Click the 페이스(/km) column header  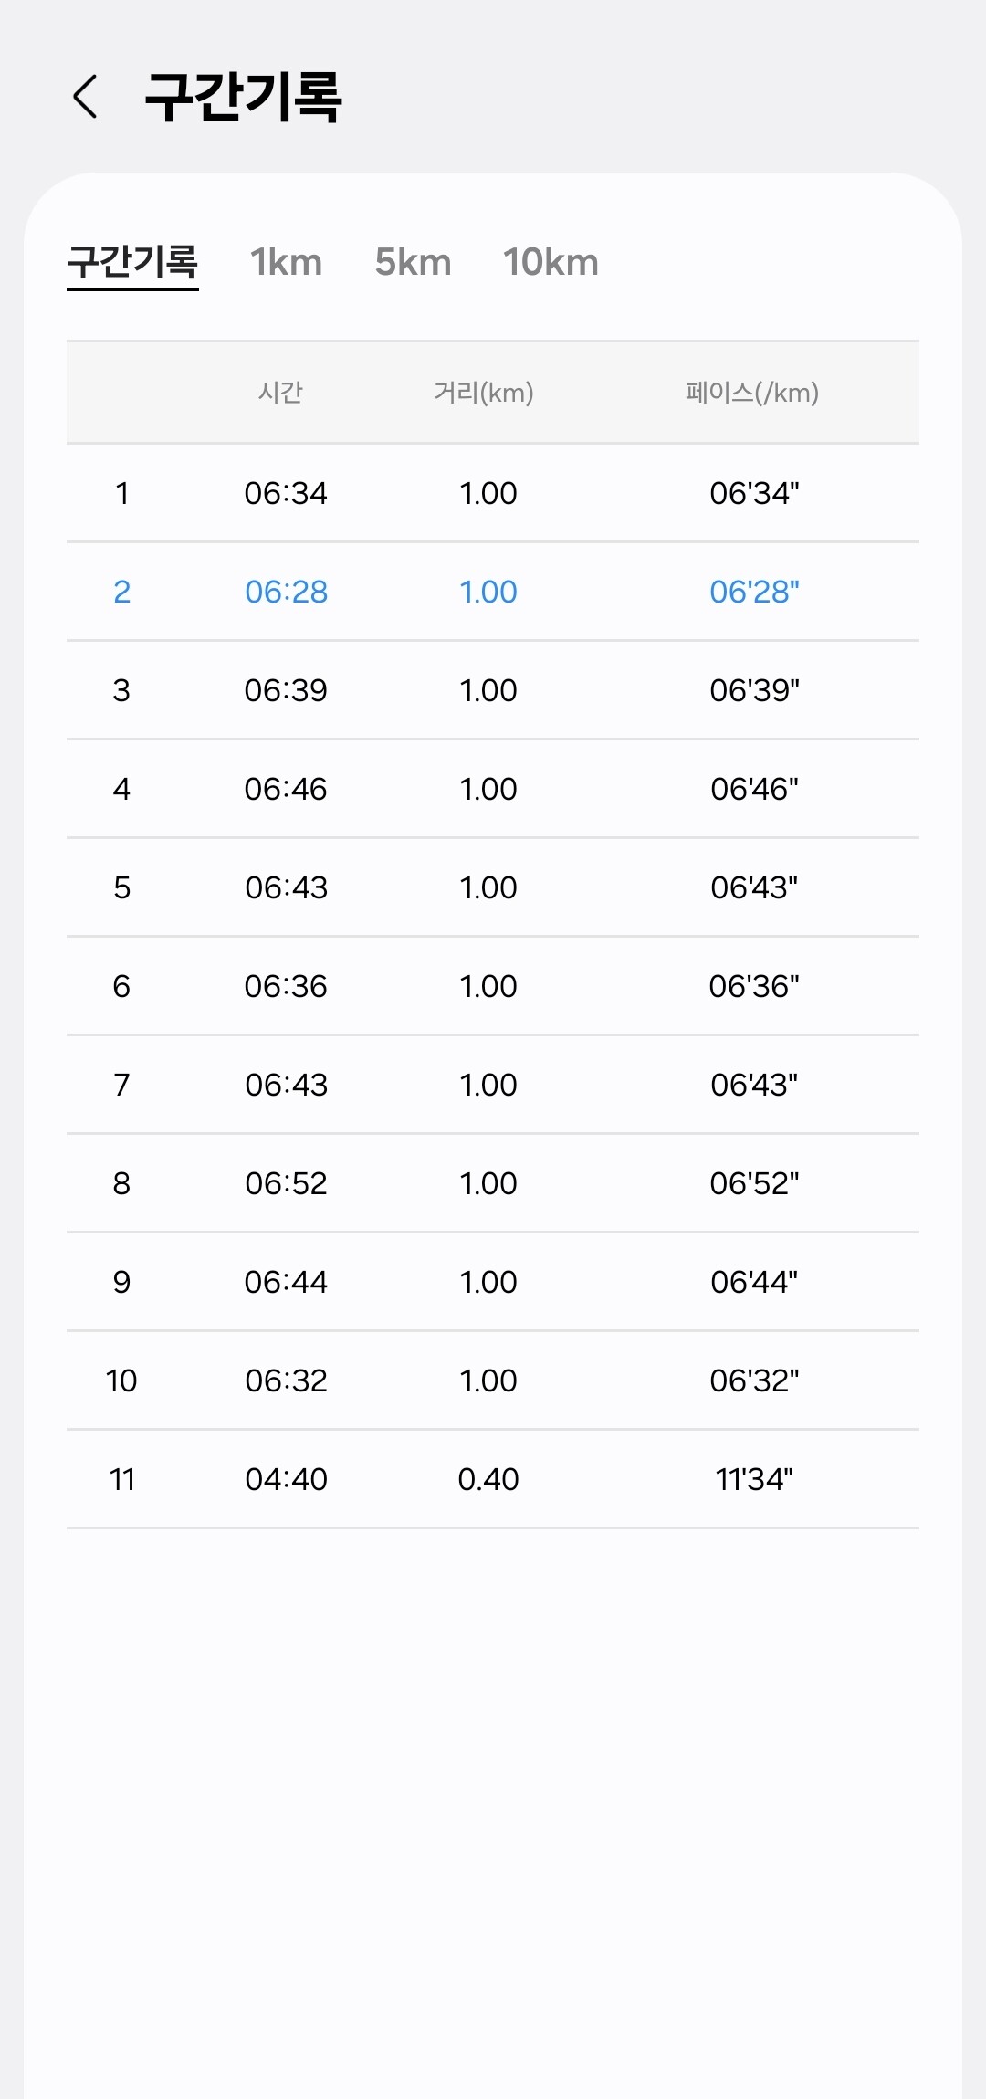tap(752, 393)
